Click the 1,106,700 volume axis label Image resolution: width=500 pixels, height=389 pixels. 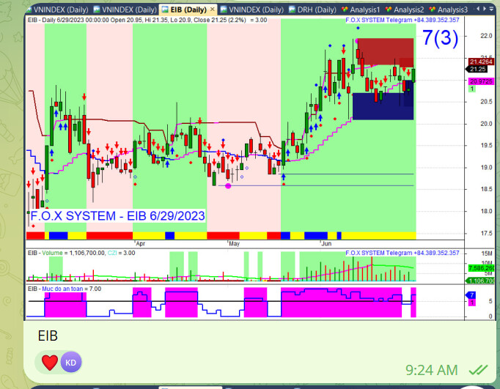point(480,281)
